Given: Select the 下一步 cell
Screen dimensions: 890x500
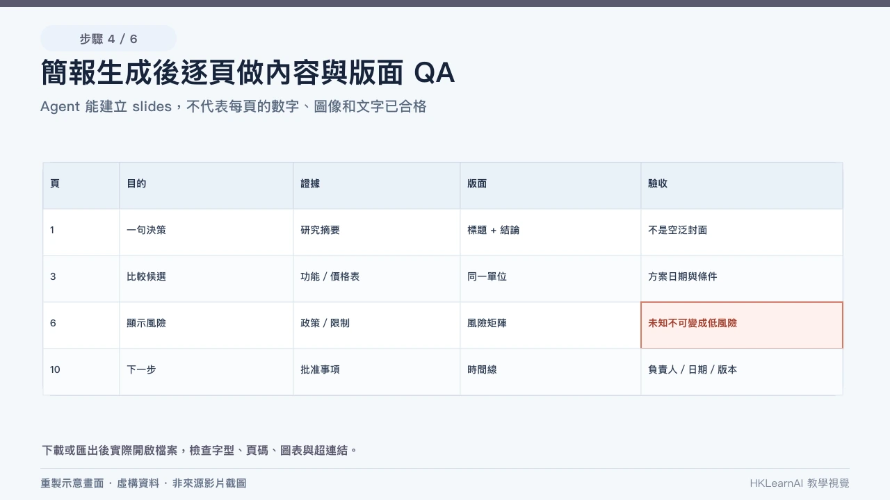Looking at the screenshot, I should point(207,372).
